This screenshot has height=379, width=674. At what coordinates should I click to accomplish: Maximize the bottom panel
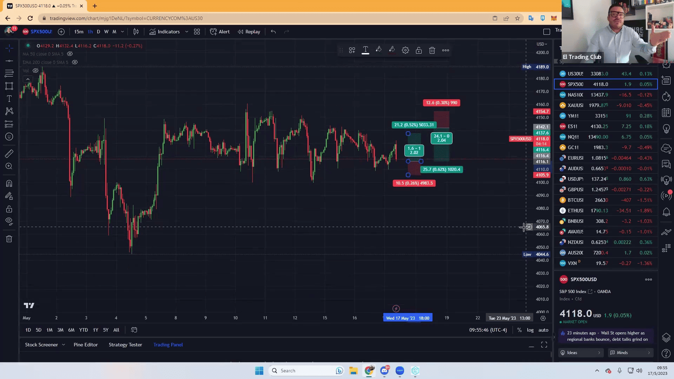tap(544, 345)
